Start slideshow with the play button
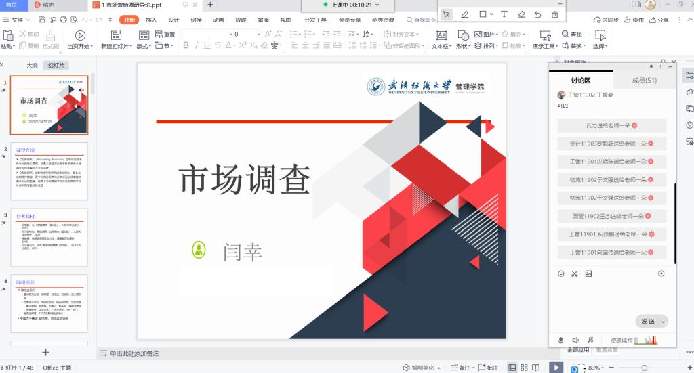Viewport: 694px width, 373px height. tap(555, 368)
